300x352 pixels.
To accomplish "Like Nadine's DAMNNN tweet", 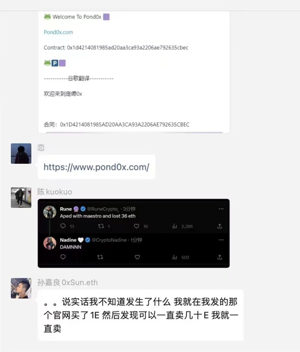I will coord(137,257).
